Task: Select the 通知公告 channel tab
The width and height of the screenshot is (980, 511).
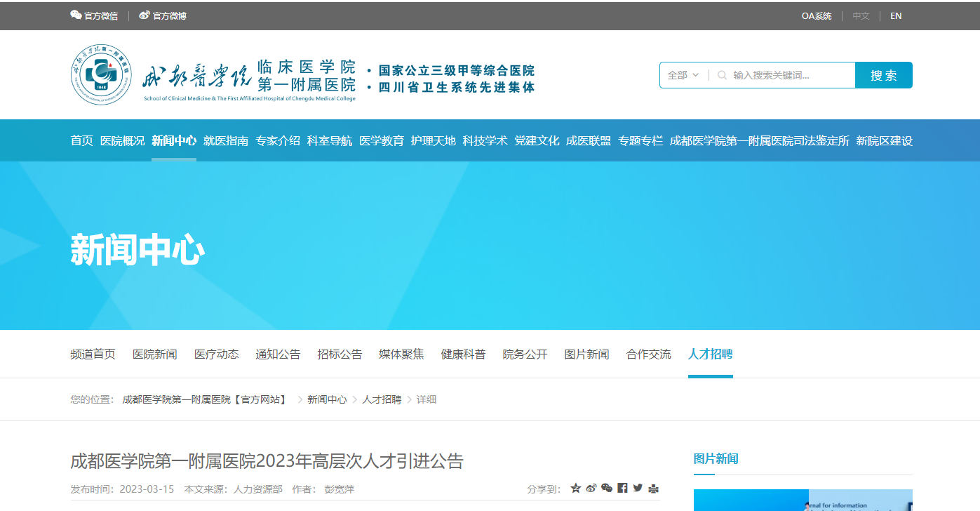Action: point(278,354)
